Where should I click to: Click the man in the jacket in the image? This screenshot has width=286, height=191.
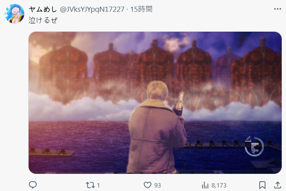click(156, 128)
